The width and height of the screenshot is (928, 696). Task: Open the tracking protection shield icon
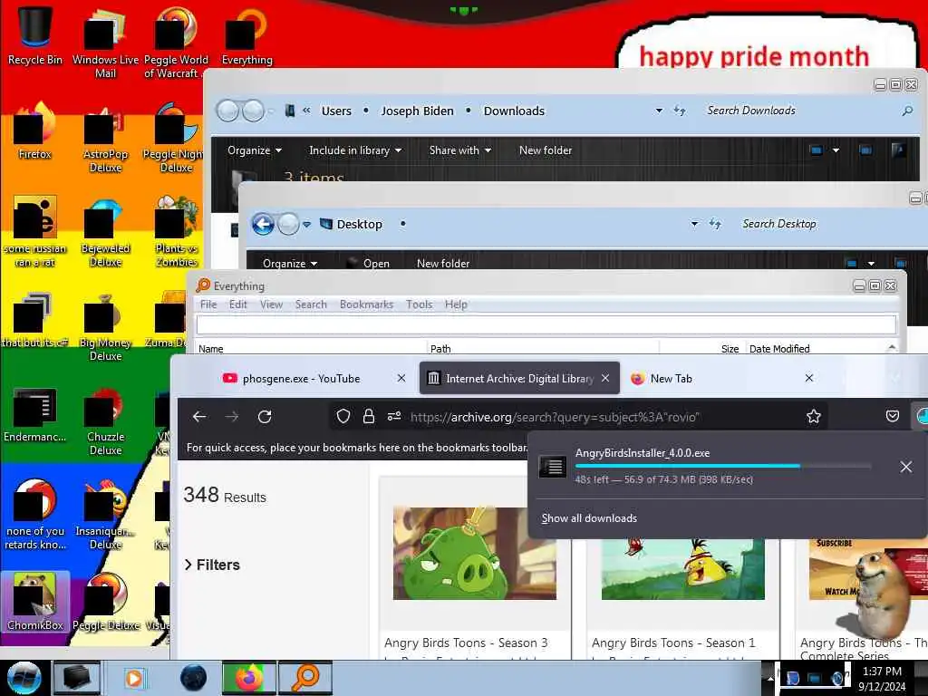click(343, 417)
